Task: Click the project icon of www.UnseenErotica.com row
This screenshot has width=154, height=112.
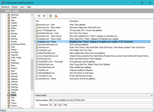Action: [37, 56]
